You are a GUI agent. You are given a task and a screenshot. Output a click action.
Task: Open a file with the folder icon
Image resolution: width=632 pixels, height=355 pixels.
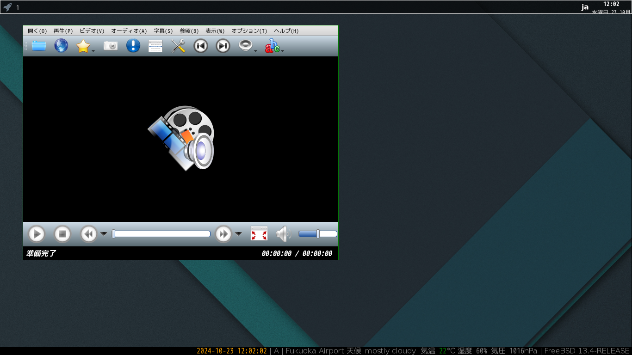point(39,46)
